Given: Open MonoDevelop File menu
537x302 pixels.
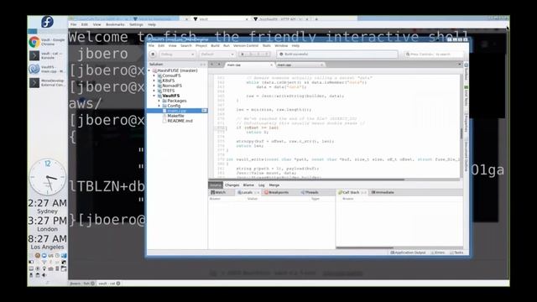Looking at the screenshot, I should click(x=151, y=45).
